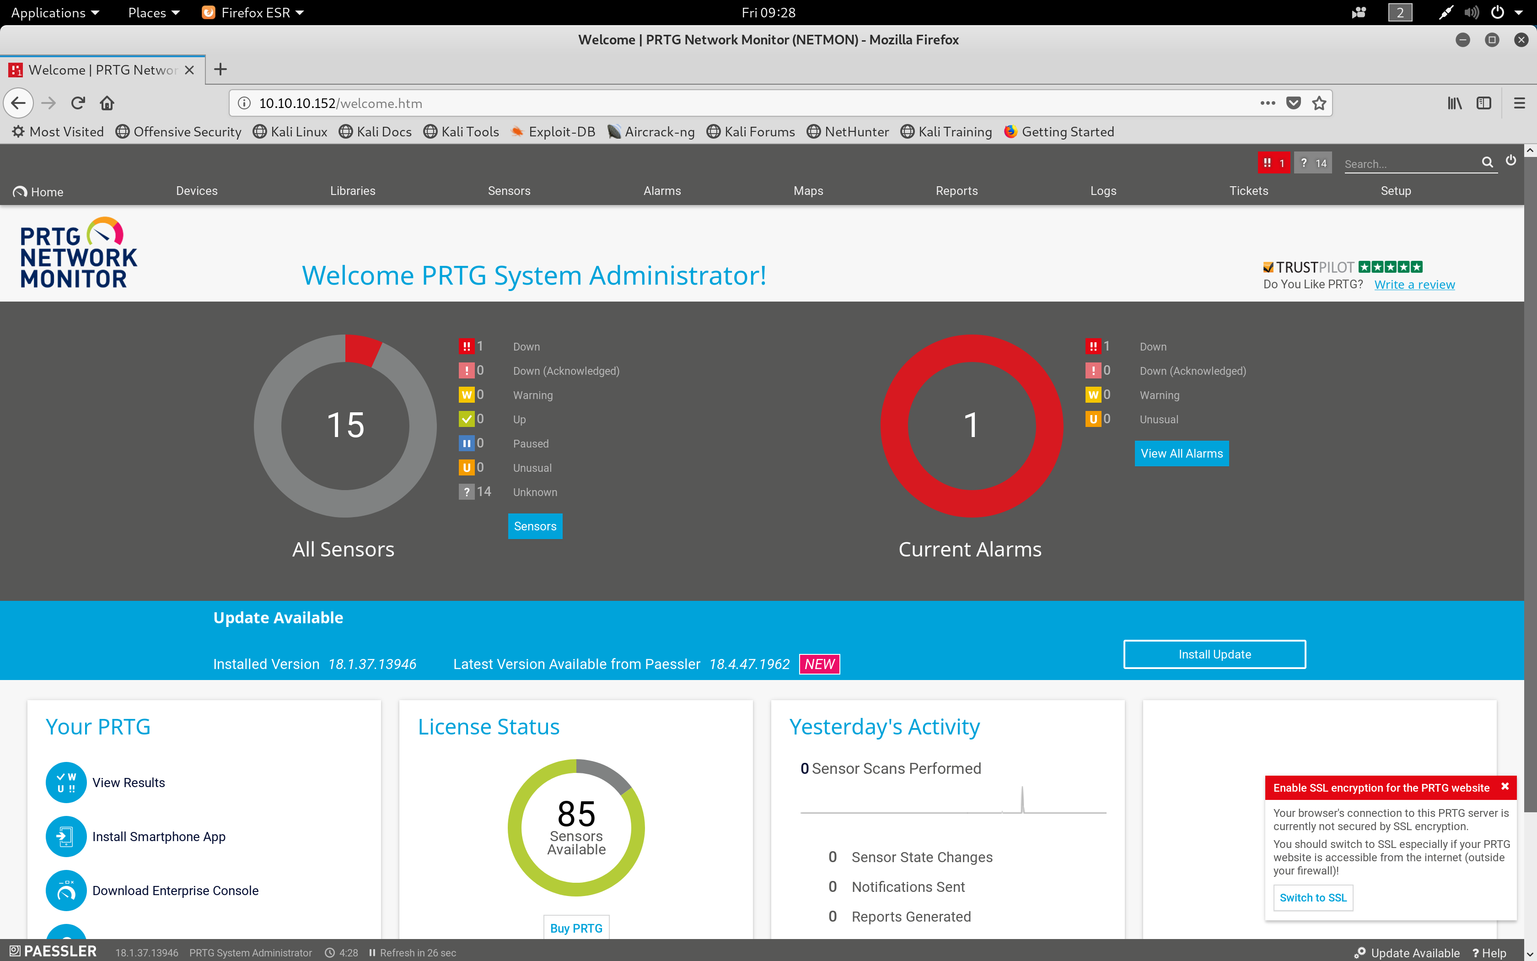The width and height of the screenshot is (1537, 961).
Task: Open the Places menu
Action: tap(154, 13)
